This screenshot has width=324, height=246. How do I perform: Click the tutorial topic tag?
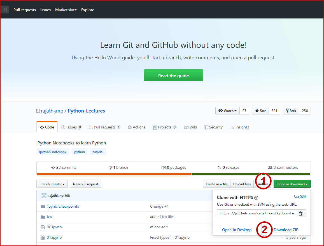[98, 152]
